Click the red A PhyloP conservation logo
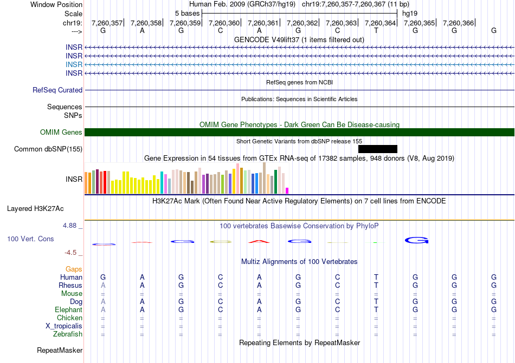515x363 pixels. point(259,241)
